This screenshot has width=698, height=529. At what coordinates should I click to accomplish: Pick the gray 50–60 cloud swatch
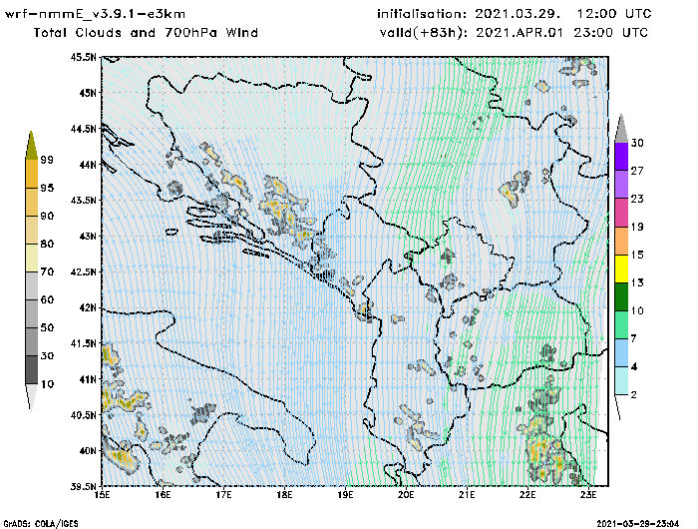click(x=32, y=314)
